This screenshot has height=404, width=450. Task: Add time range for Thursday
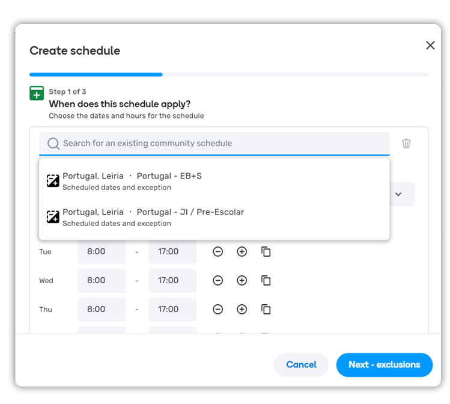(242, 309)
